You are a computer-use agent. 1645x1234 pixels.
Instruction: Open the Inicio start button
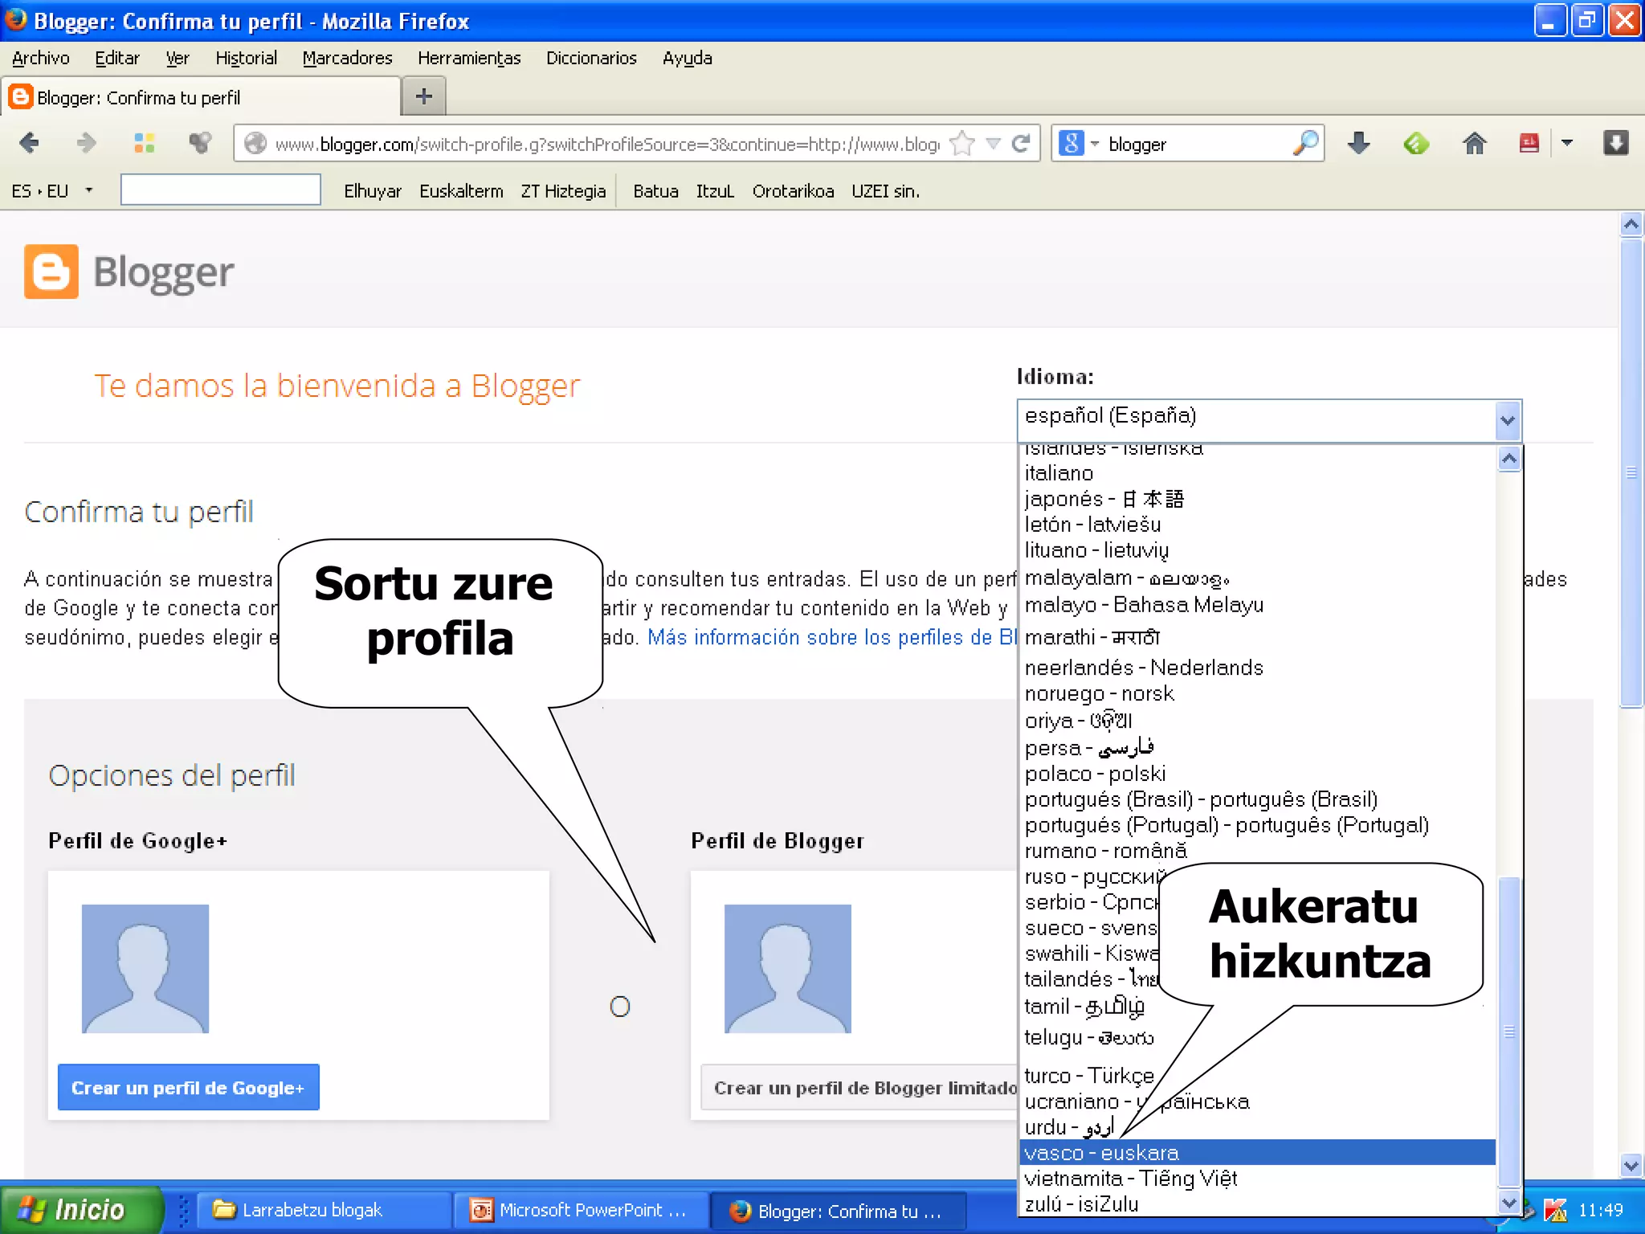point(80,1209)
